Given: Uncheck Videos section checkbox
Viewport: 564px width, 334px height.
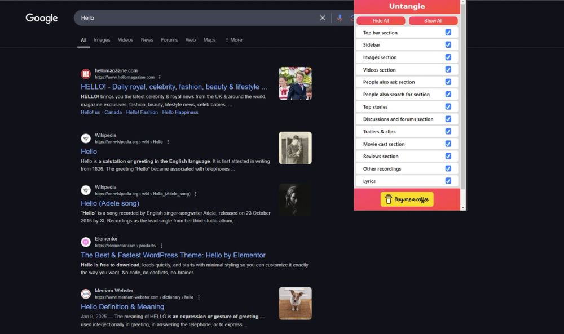Looking at the screenshot, I should coord(448,69).
